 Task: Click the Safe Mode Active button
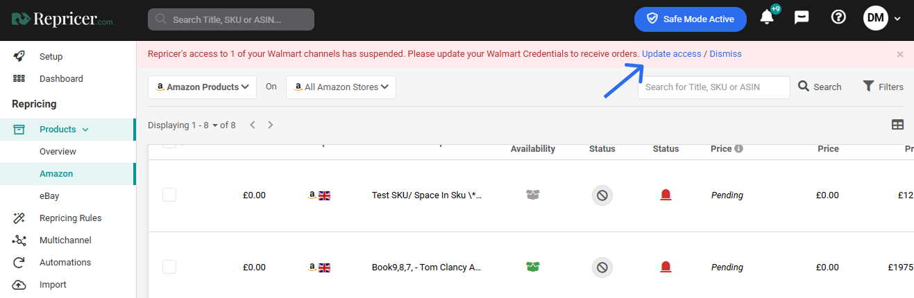[x=691, y=19]
